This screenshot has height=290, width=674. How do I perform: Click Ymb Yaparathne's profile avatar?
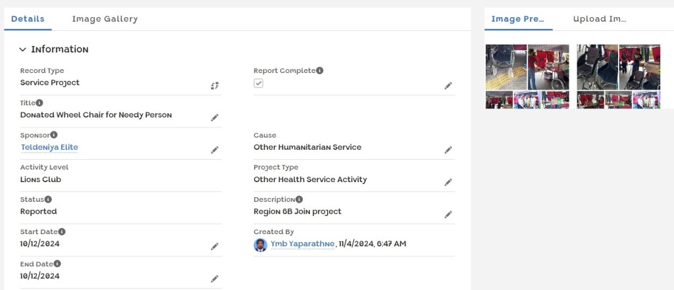(x=261, y=245)
